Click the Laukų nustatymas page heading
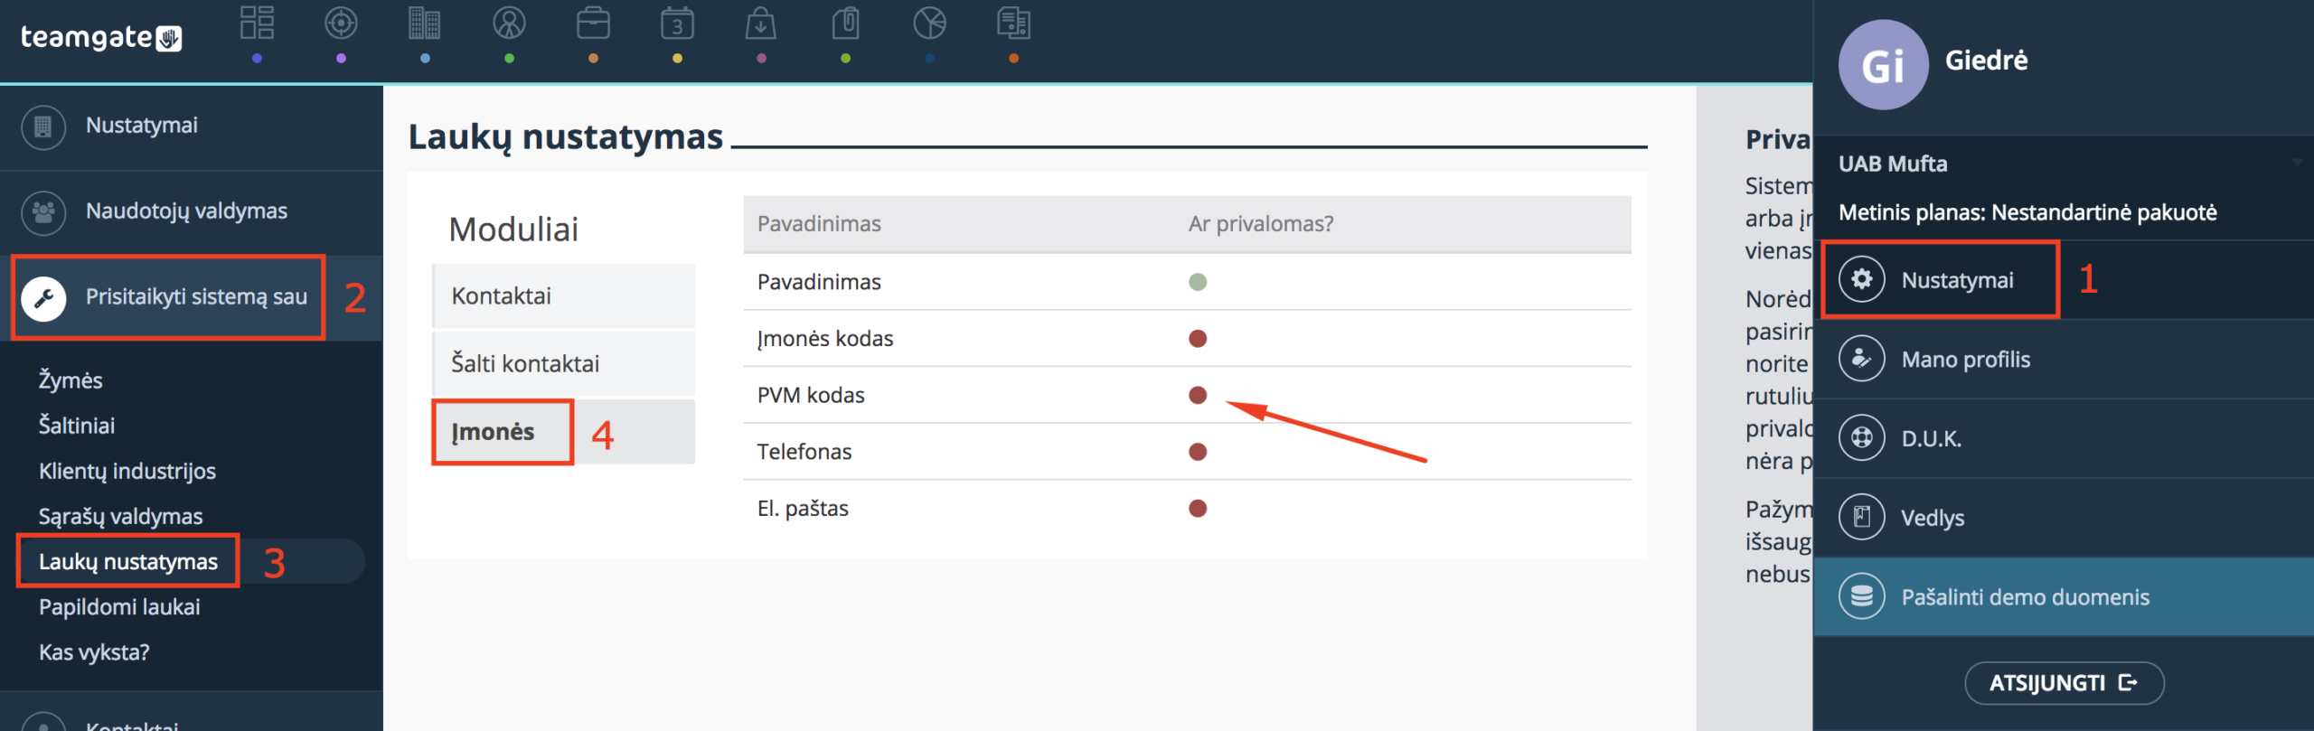The height and width of the screenshot is (731, 2314). click(x=566, y=137)
